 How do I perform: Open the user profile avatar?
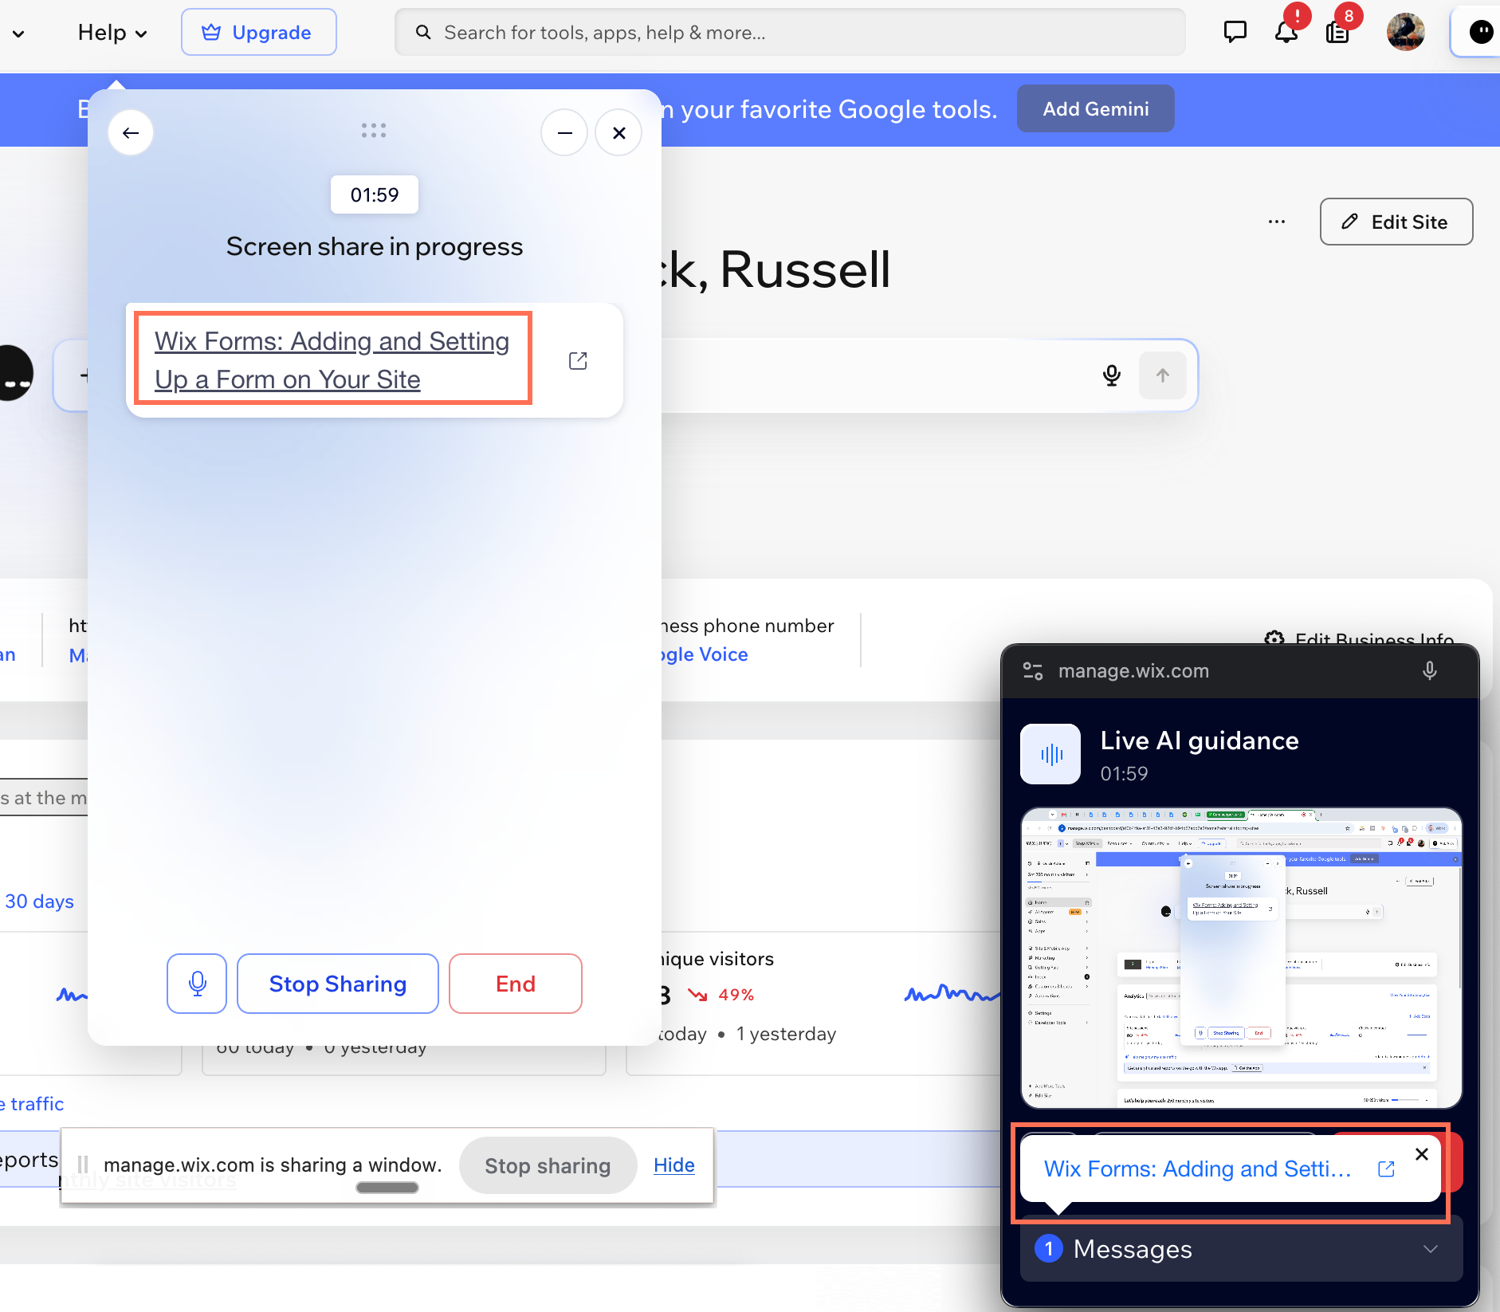pos(1405,32)
